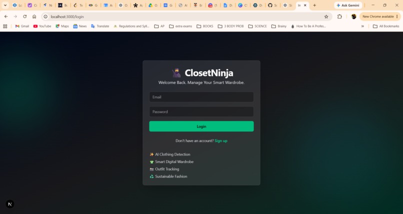
Task: Switch to the GitHub tab
Action: 272,5
